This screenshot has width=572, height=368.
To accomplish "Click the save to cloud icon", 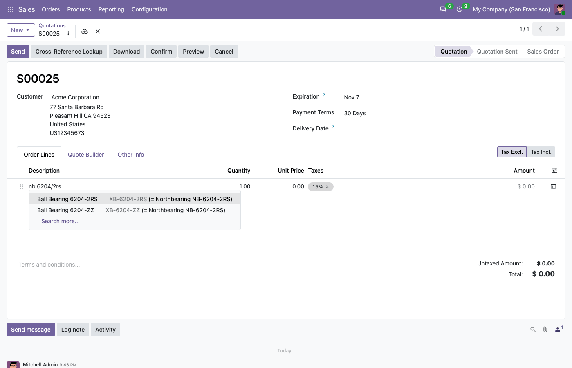I will click(x=85, y=31).
